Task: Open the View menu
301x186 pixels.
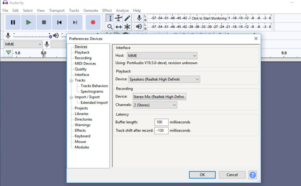Action: pyautogui.click(x=41, y=11)
